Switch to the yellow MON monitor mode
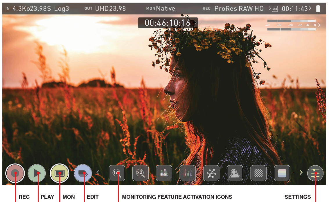 coord(60,173)
